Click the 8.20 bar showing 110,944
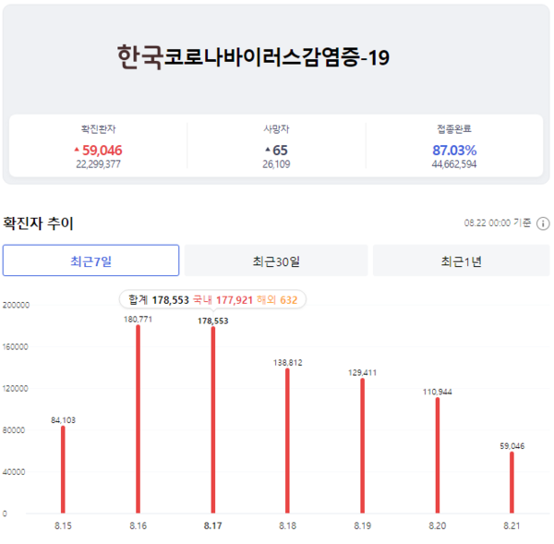Viewport: 554px width, 544px height. pos(438,455)
